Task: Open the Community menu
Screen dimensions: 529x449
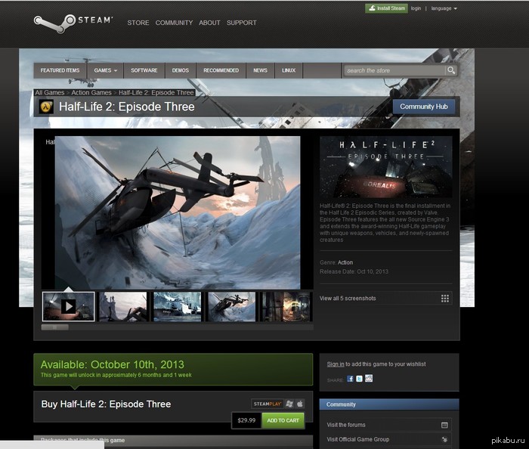Action: (174, 23)
